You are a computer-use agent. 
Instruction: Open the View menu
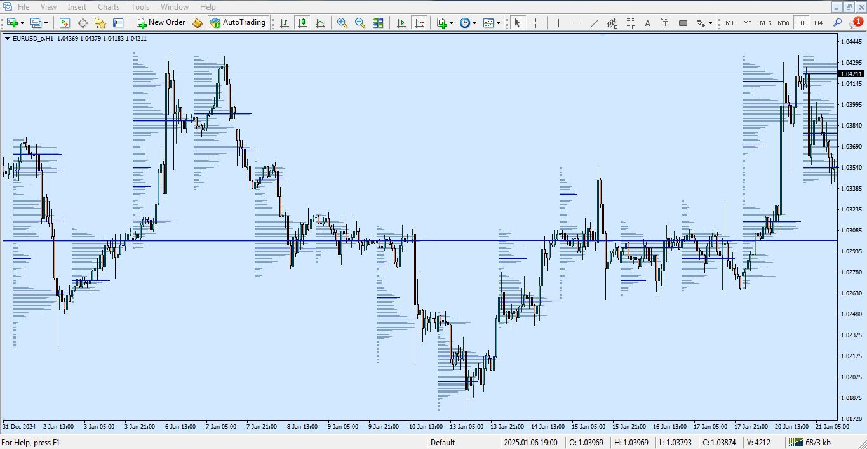point(48,7)
